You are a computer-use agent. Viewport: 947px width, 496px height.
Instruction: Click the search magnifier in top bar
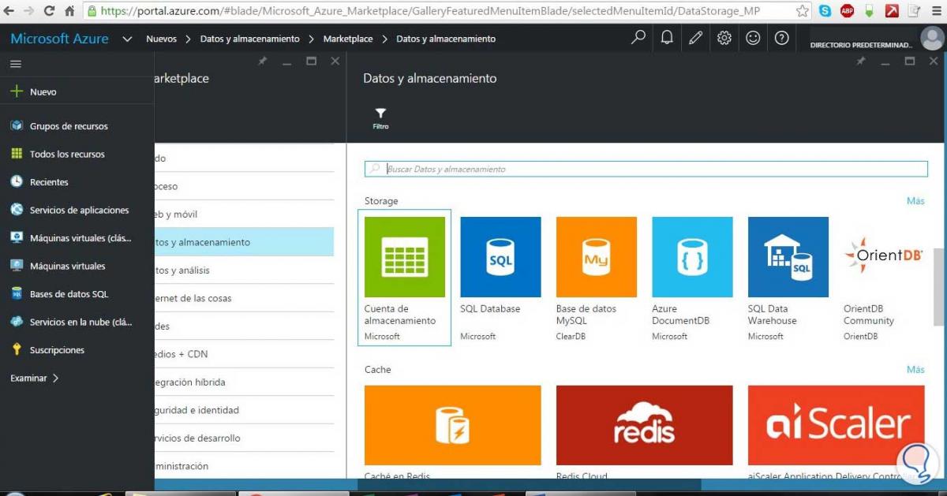coord(638,38)
